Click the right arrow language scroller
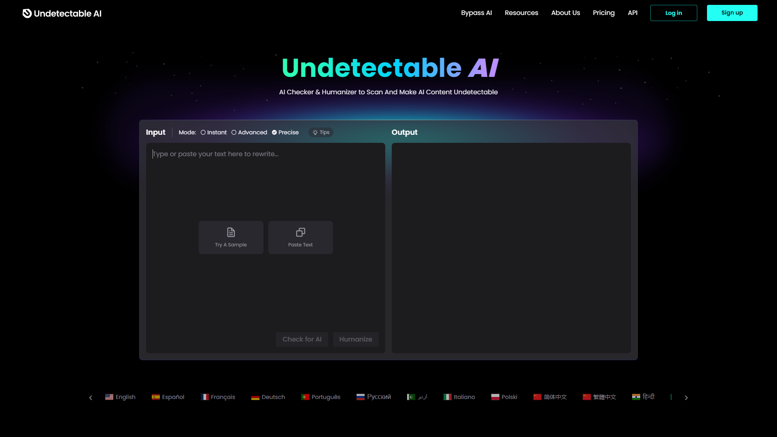Image resolution: width=777 pixels, height=437 pixels. click(686, 397)
